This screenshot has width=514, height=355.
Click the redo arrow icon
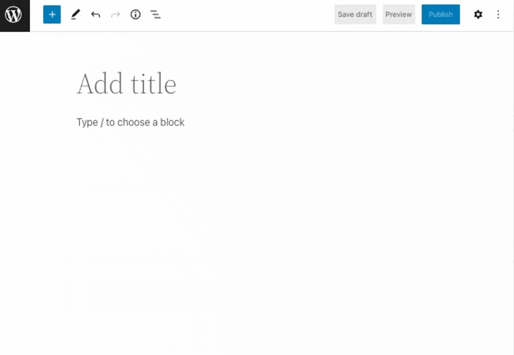point(115,15)
